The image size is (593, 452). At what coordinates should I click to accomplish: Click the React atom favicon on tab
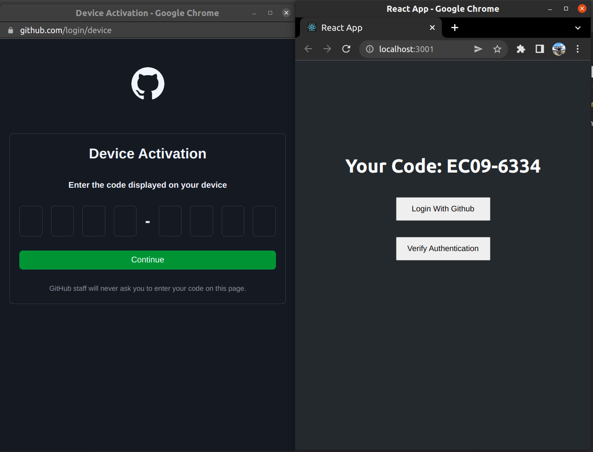pyautogui.click(x=312, y=27)
